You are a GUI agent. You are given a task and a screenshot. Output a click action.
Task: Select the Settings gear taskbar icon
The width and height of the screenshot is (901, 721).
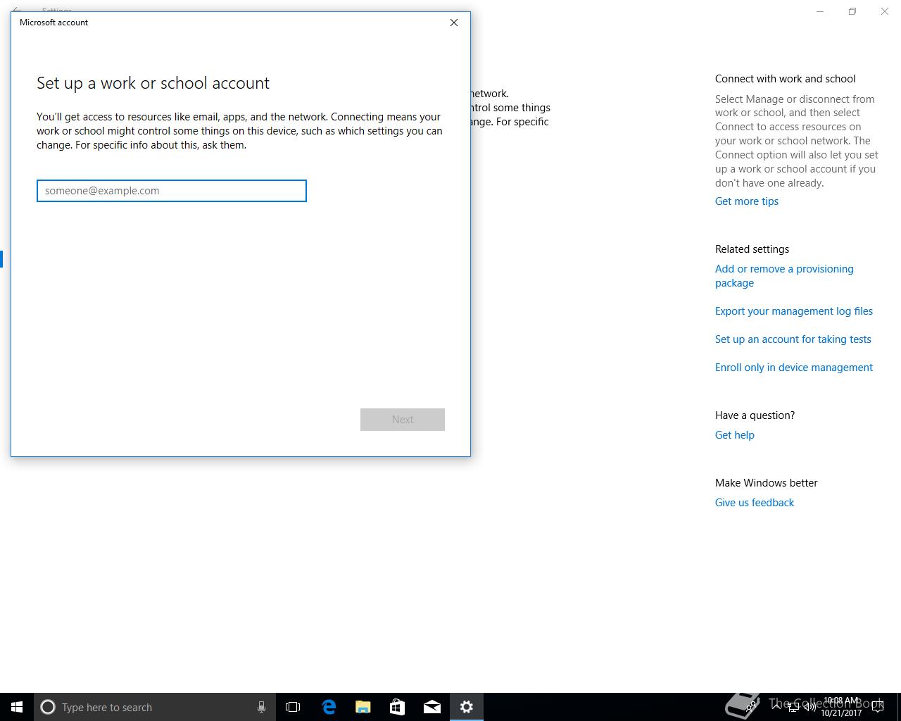tap(467, 707)
